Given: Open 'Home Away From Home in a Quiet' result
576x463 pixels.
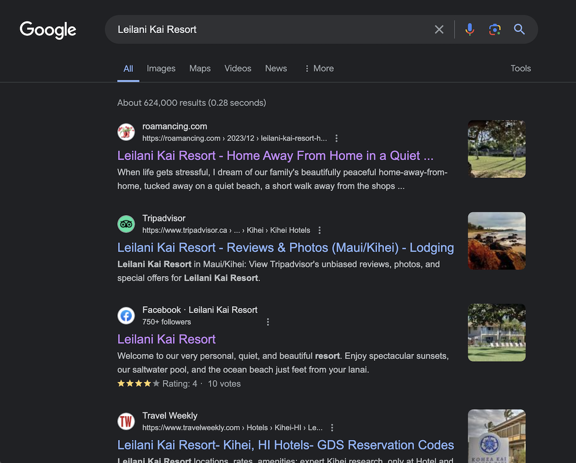Looking at the screenshot, I should pyautogui.click(x=276, y=156).
